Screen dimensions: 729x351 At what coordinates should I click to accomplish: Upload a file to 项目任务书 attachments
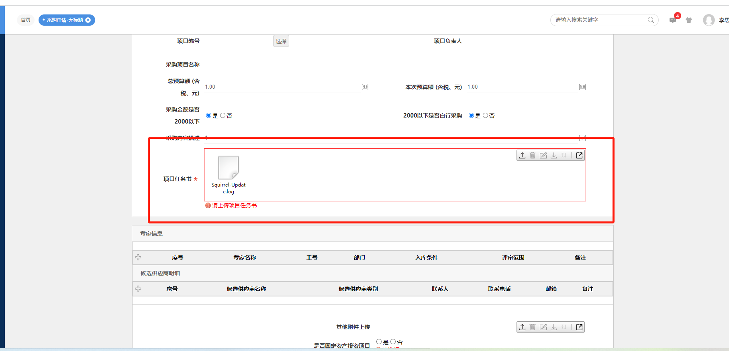pos(522,156)
